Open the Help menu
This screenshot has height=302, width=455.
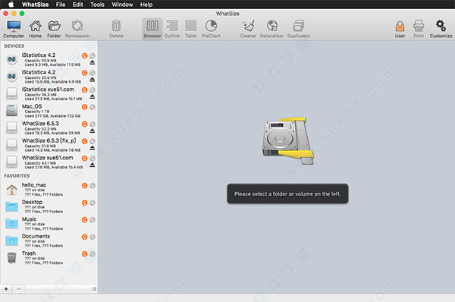click(146, 5)
